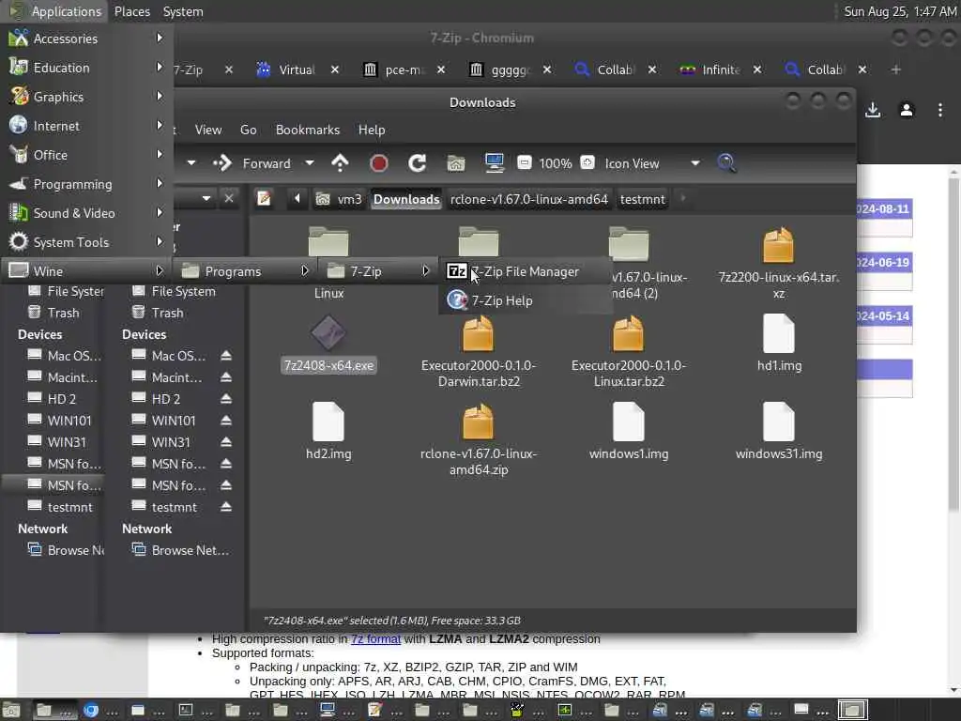Open the System Tools submenu
The width and height of the screenshot is (961, 721).
[86, 242]
